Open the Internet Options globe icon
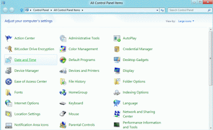This screenshot has height=130, width=213. [9, 103]
